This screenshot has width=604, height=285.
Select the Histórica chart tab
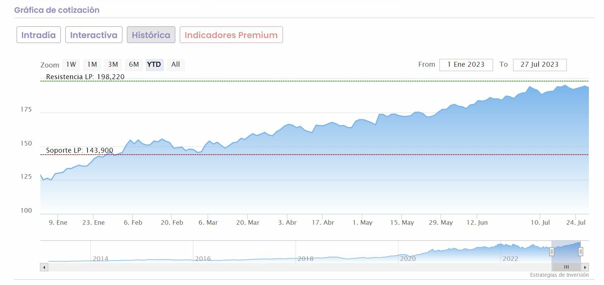coord(151,35)
